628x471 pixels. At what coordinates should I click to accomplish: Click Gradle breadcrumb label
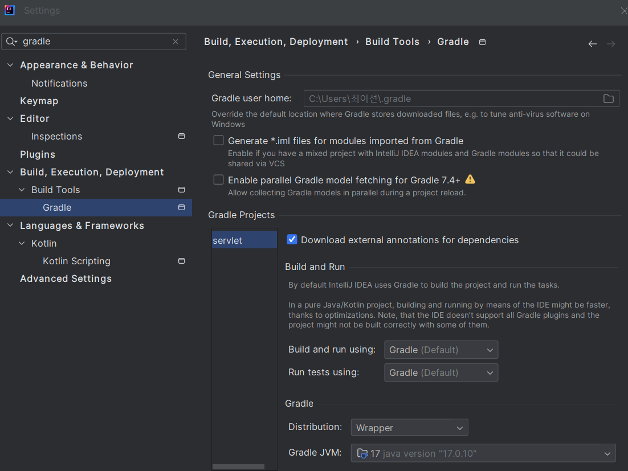point(453,42)
